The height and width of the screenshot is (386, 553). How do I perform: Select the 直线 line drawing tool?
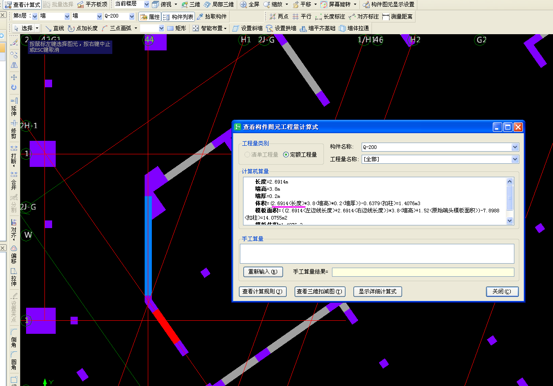pos(55,28)
